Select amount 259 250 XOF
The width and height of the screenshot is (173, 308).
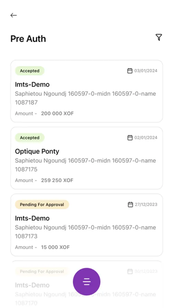pyautogui.click(x=57, y=180)
